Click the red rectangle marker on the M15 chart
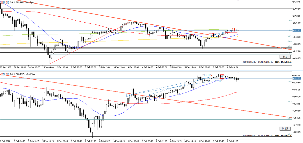303x143 pixels. click(222, 77)
